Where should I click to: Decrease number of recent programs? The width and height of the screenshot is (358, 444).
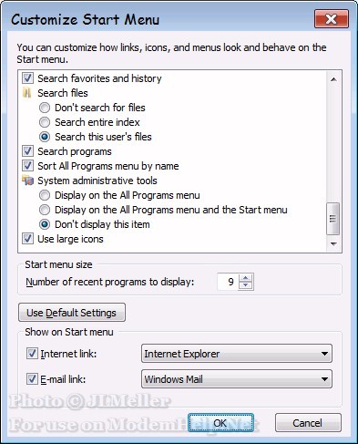pos(246,286)
